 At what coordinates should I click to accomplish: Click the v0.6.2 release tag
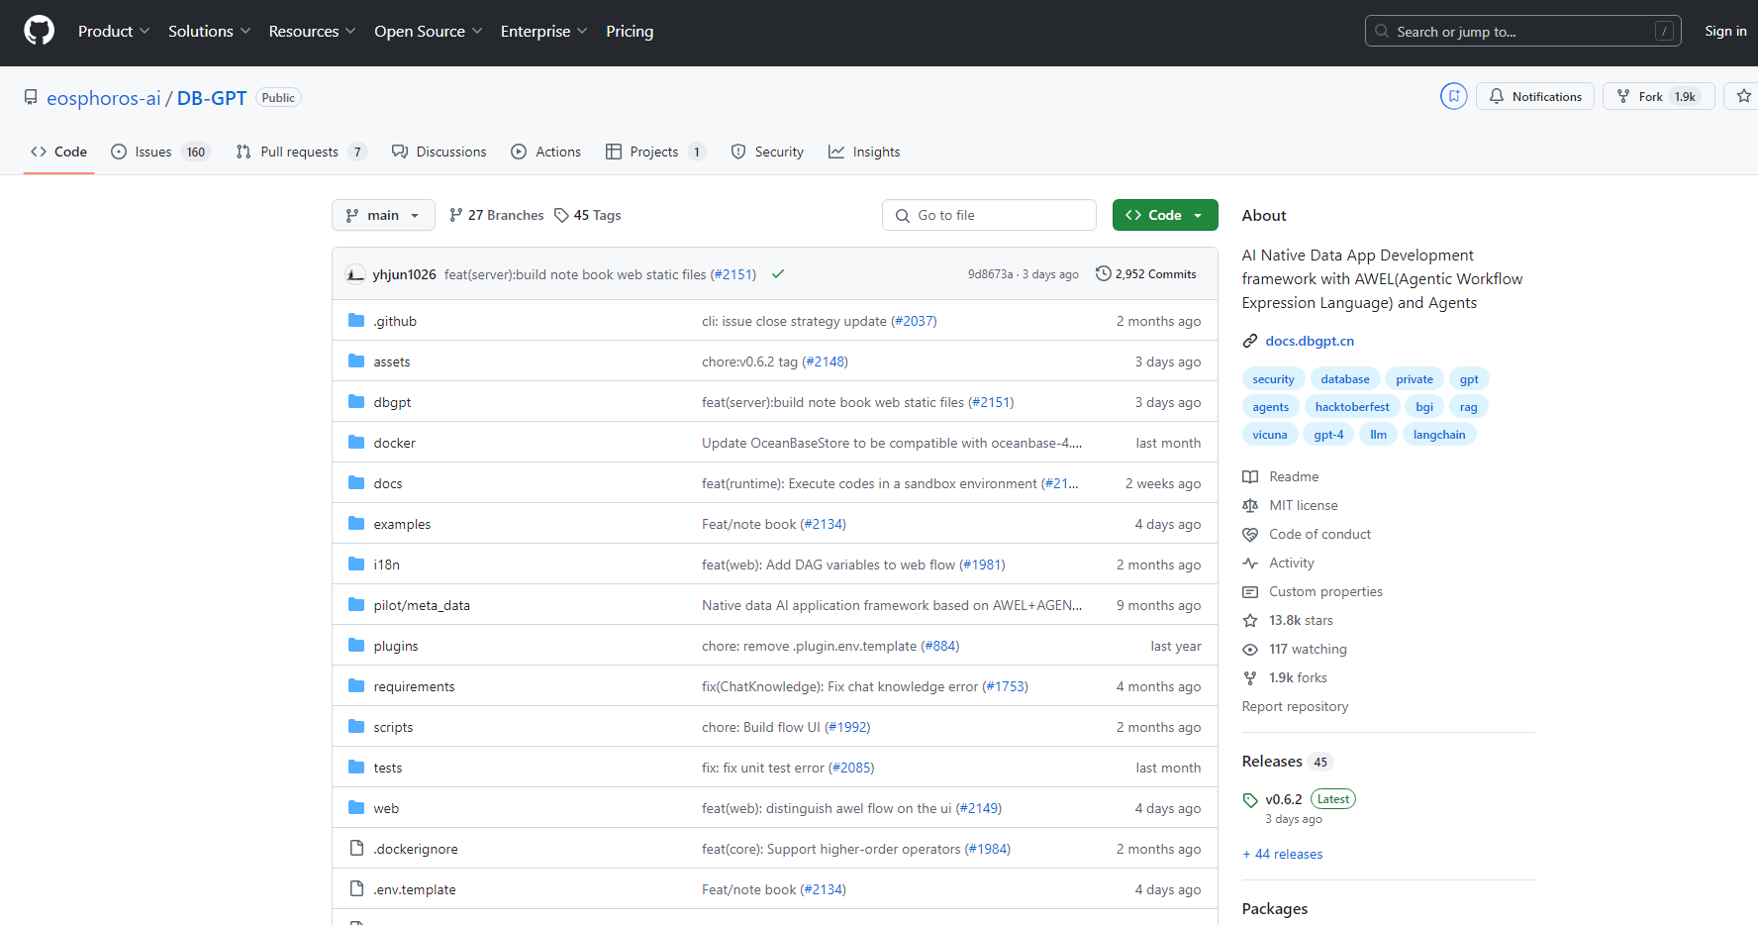1283,799
